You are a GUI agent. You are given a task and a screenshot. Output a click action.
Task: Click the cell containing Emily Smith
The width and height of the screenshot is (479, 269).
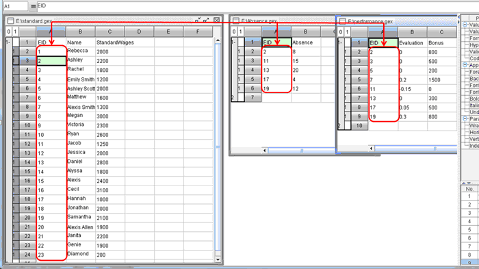point(81,79)
